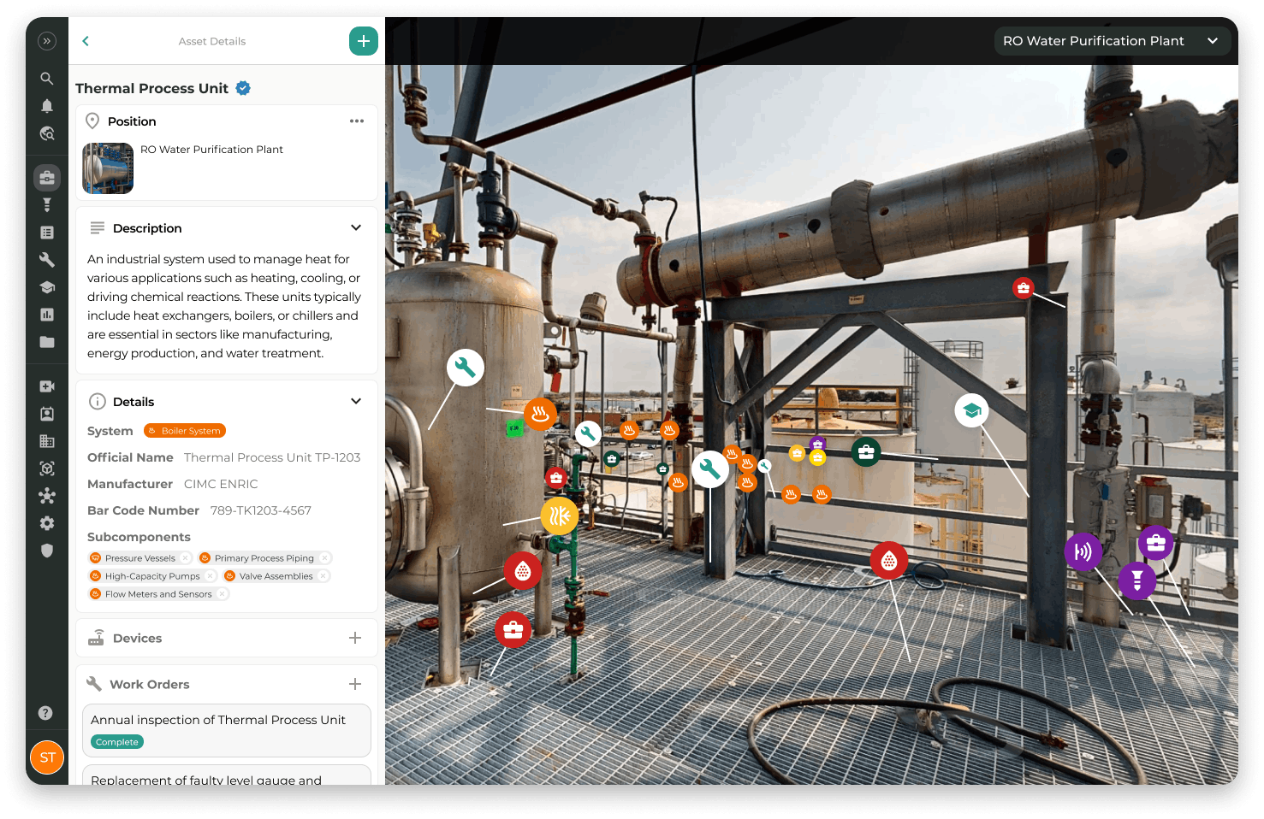Open the training graduation cap sidebar icon
Viewport: 1264px width, 819px height.
(x=47, y=287)
